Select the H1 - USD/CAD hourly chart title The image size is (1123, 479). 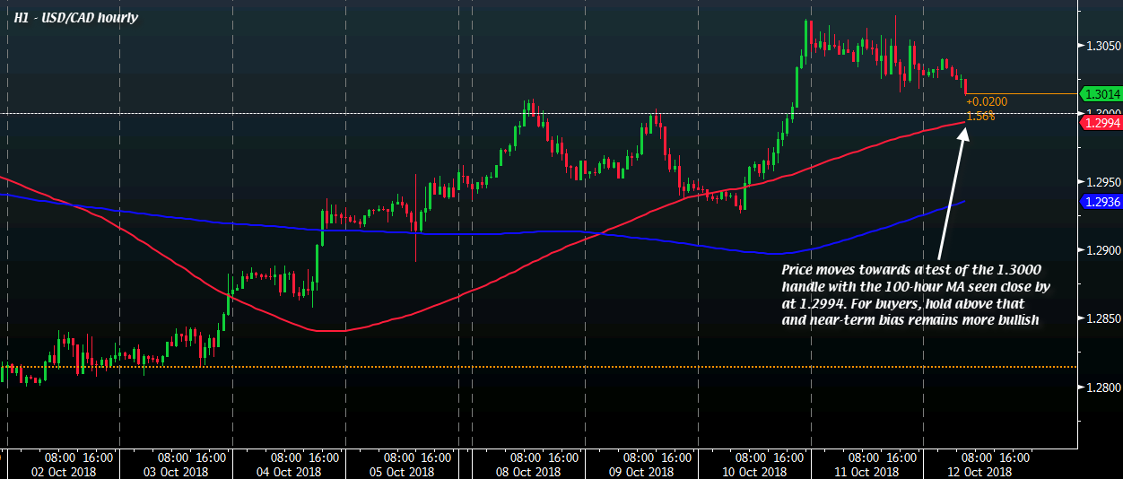point(75,17)
